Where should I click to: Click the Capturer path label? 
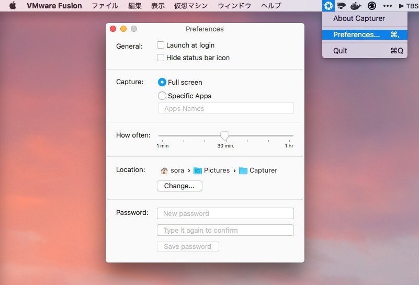(263, 170)
